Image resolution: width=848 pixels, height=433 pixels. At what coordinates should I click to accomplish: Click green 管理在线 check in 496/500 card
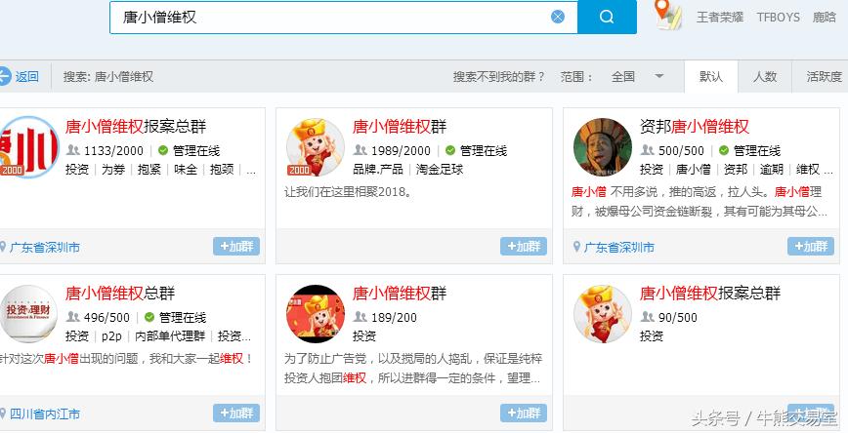click(x=149, y=317)
